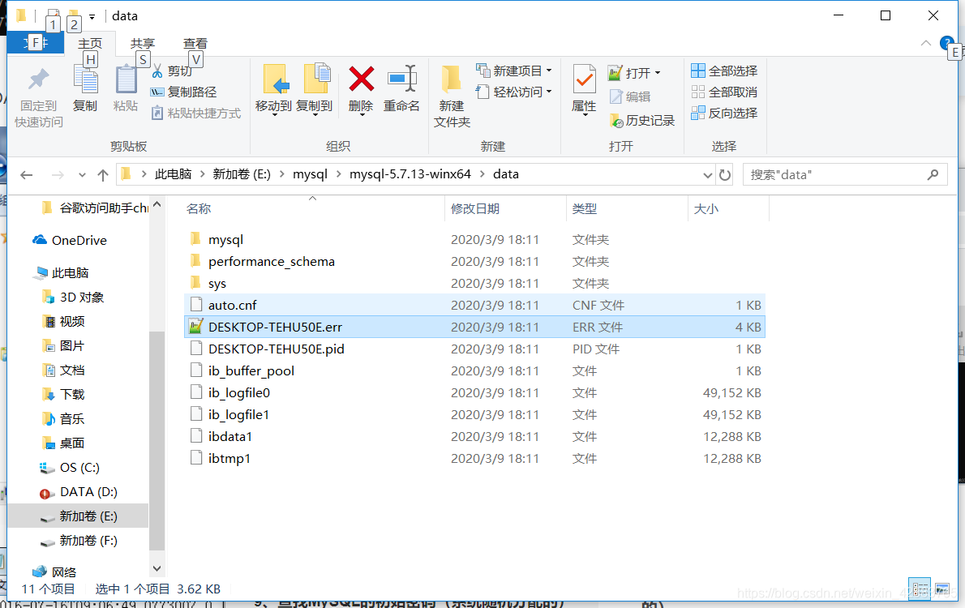Click the Rename (重命名) icon

click(x=402, y=79)
